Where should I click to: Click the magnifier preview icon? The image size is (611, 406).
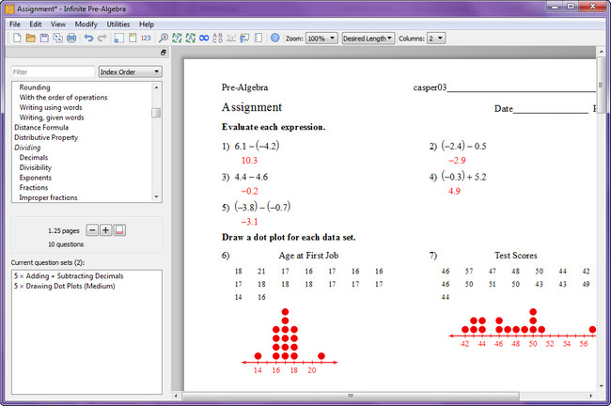(164, 38)
